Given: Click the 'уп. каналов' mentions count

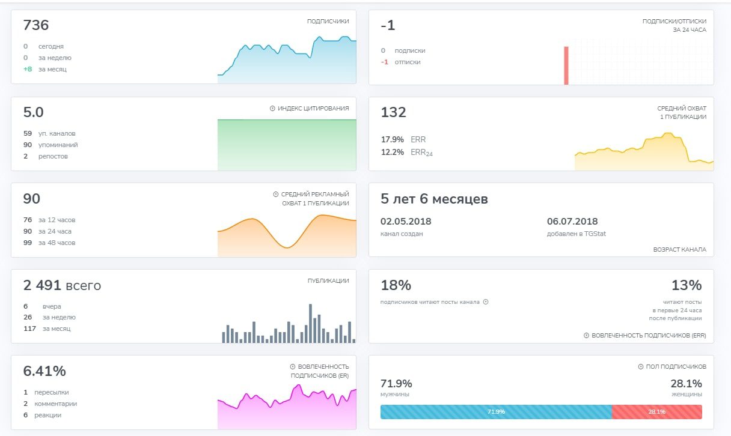Looking at the screenshot, I should click(x=57, y=133).
